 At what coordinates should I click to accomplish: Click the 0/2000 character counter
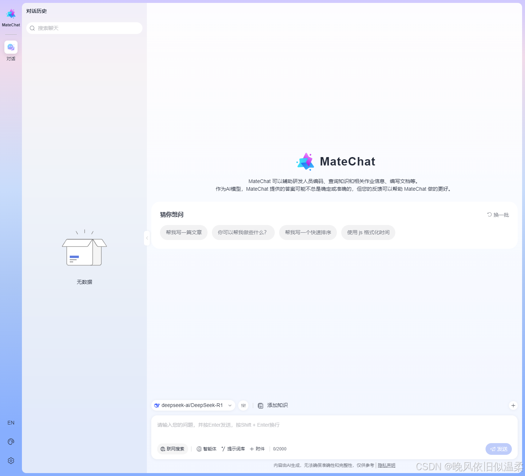pyautogui.click(x=280, y=449)
